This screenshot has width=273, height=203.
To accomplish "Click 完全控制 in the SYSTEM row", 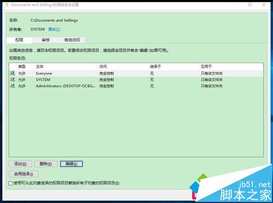I will point(106,80).
